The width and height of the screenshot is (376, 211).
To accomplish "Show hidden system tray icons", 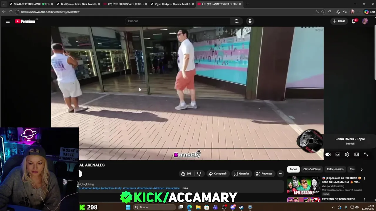I will [x=333, y=207].
